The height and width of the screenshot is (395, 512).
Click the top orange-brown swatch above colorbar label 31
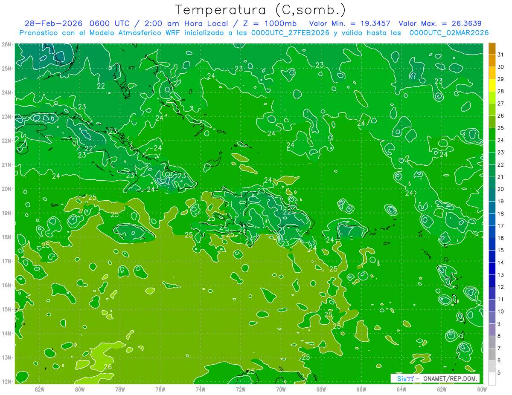(x=492, y=49)
